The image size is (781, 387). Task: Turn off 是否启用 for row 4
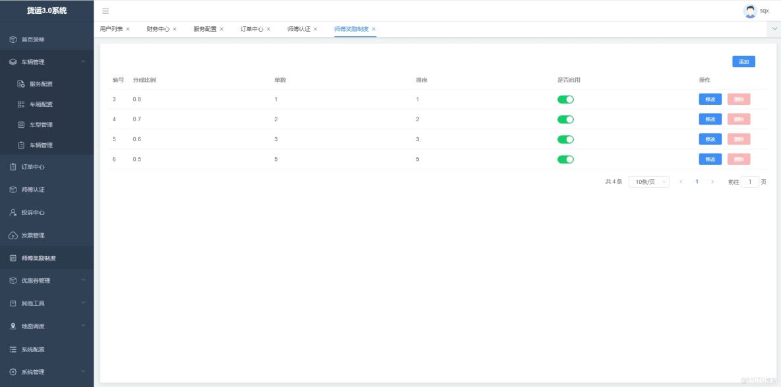pos(565,119)
